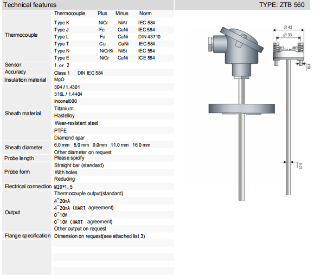Click the "Hastelloy" sheath option
Screen dimensions: 314x278
pos(65,116)
